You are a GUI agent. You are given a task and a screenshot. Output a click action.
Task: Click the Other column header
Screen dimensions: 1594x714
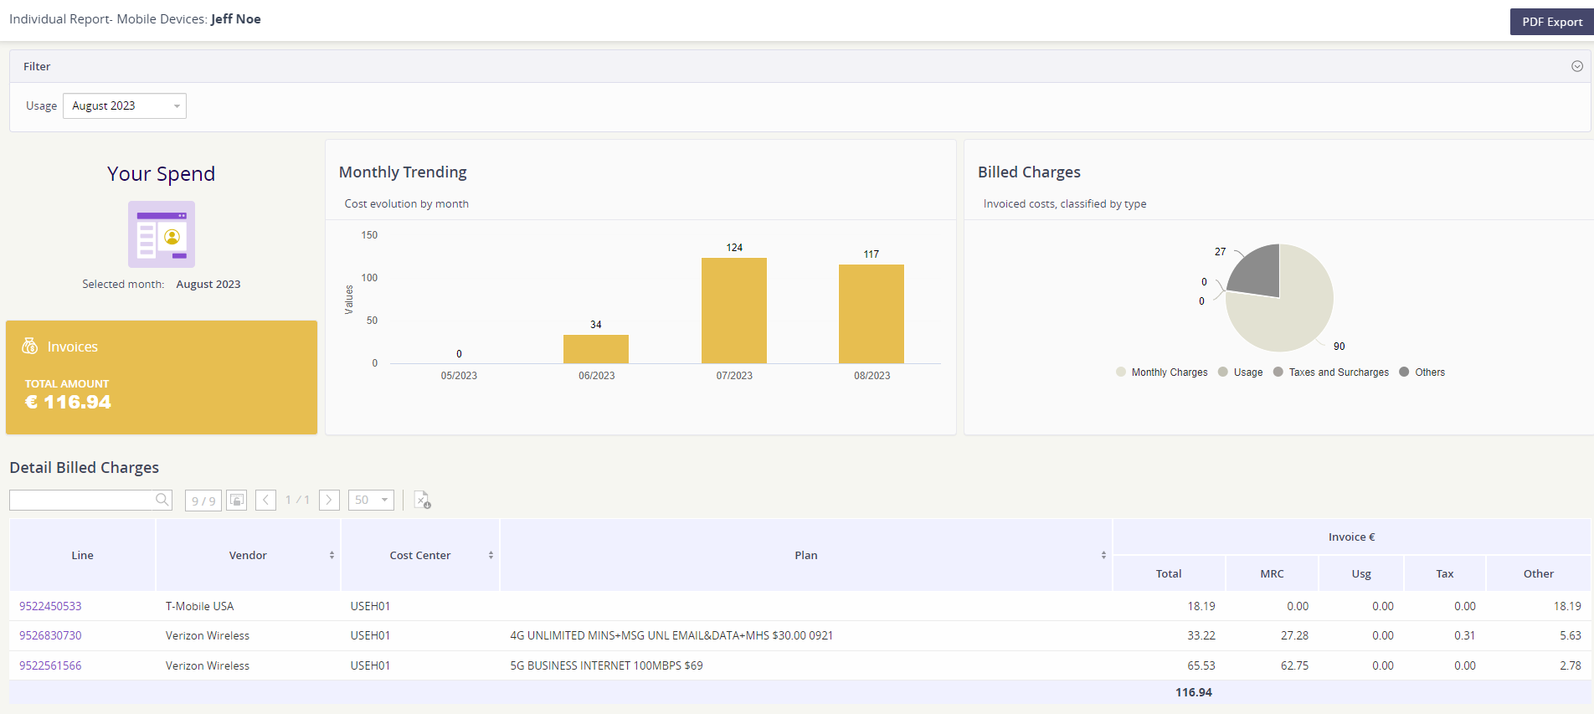point(1539,573)
